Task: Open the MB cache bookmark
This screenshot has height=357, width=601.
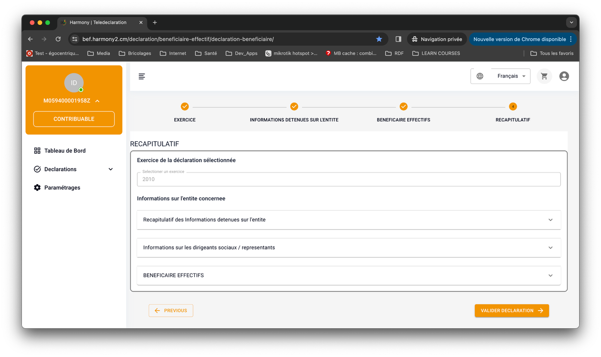Action: click(351, 53)
